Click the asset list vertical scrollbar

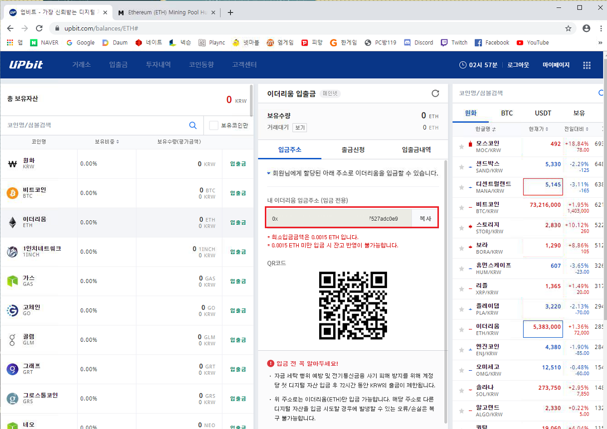click(x=251, y=105)
